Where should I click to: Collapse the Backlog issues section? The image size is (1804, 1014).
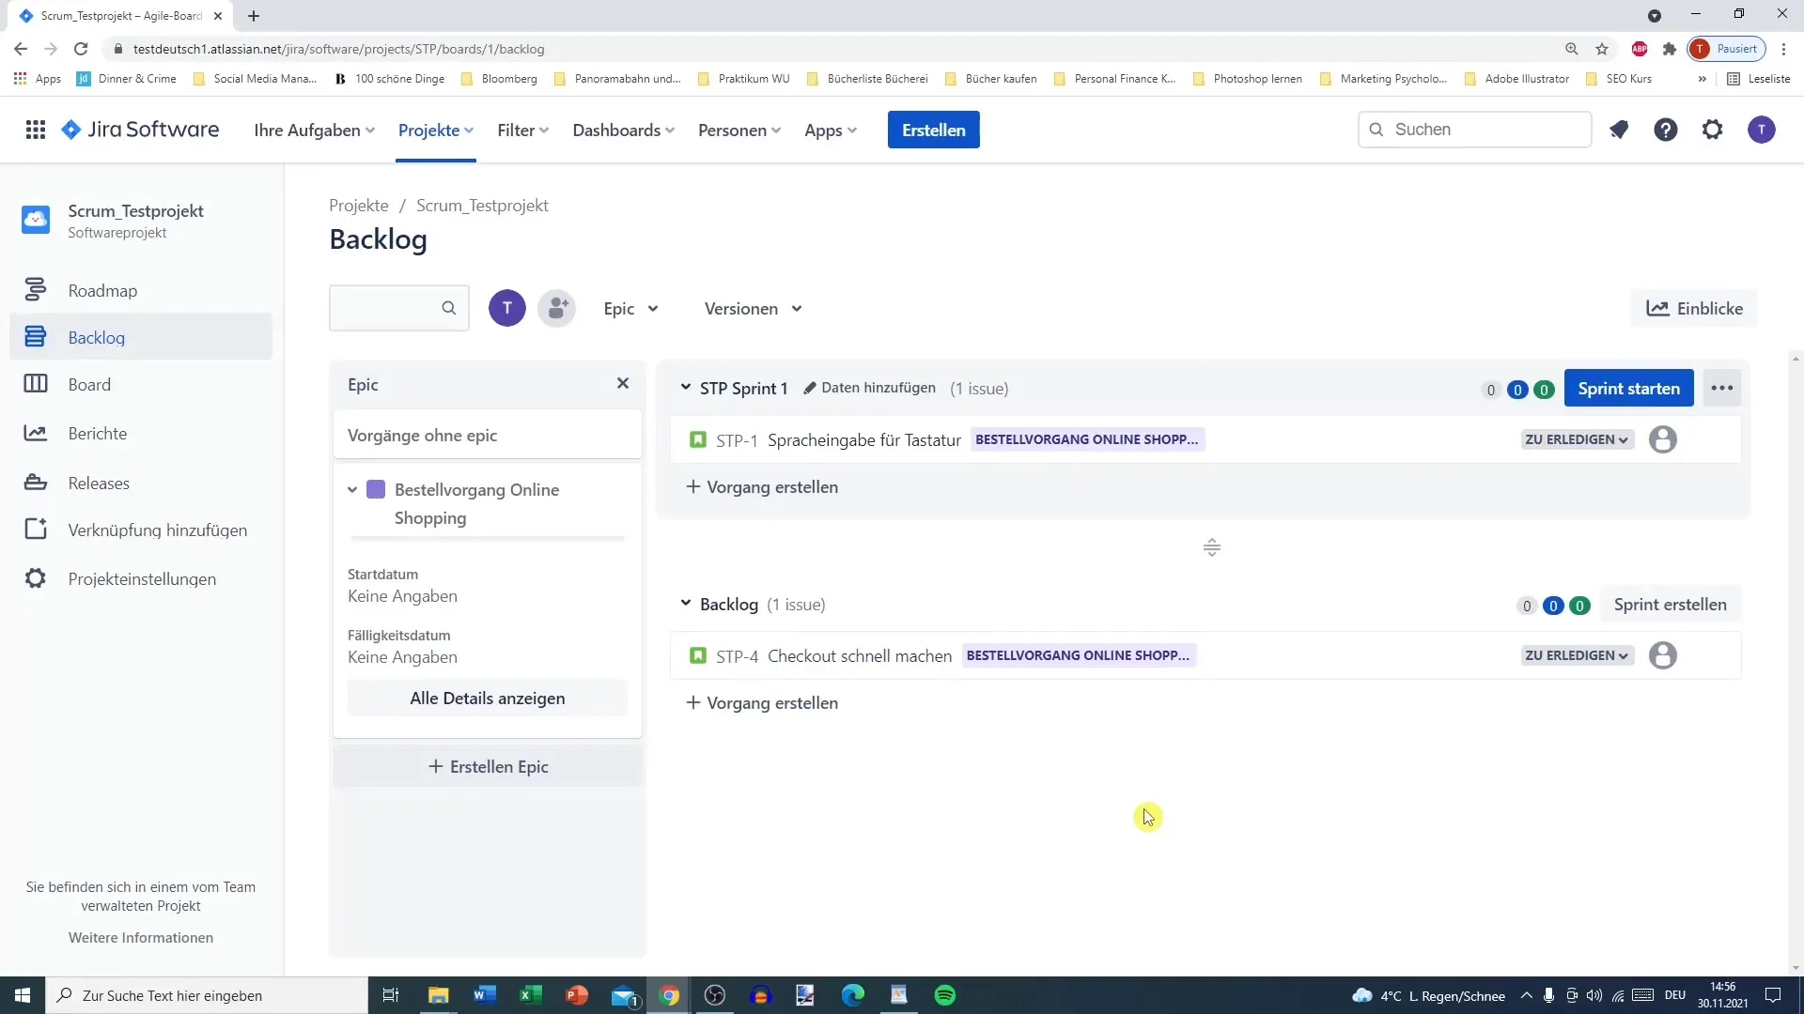click(687, 603)
